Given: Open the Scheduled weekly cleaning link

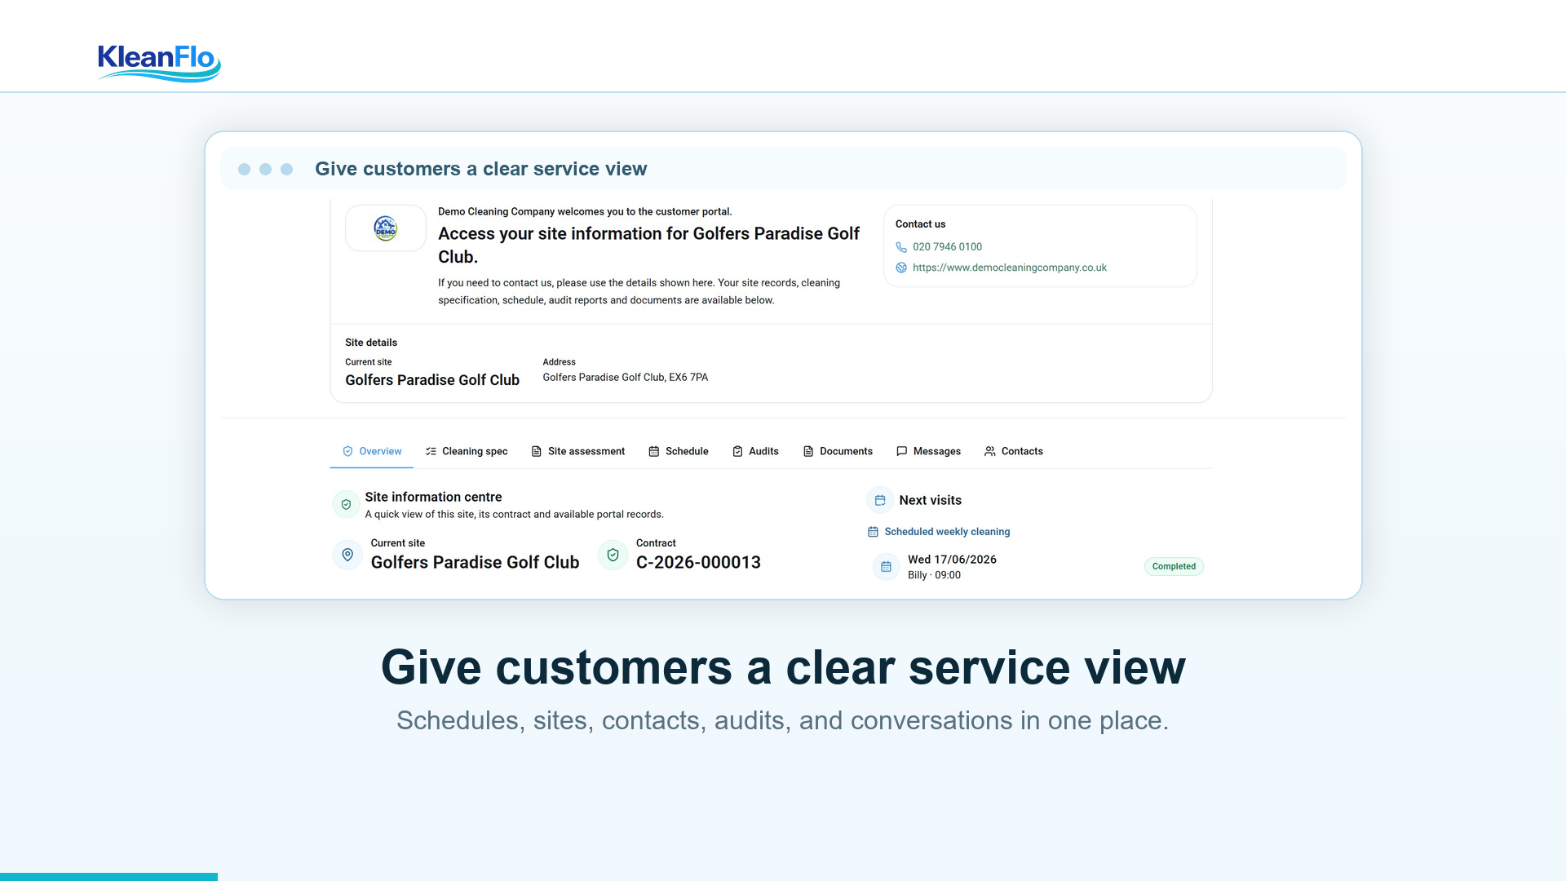Looking at the screenshot, I should tap(947, 532).
